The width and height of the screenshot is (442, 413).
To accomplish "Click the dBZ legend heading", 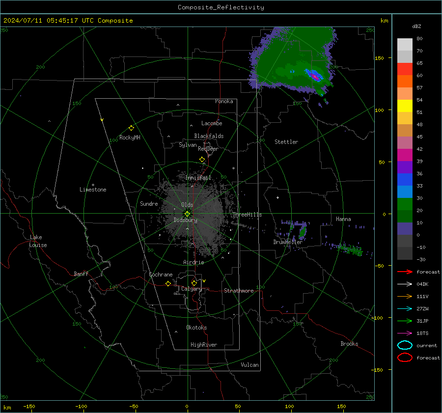I will (x=416, y=27).
